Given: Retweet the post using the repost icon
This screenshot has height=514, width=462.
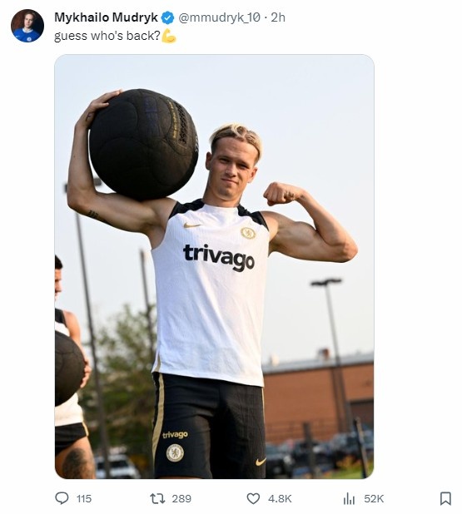Looking at the screenshot, I should click(x=157, y=498).
